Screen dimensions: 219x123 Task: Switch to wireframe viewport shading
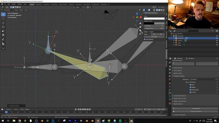pyautogui.click(x=157, y=10)
